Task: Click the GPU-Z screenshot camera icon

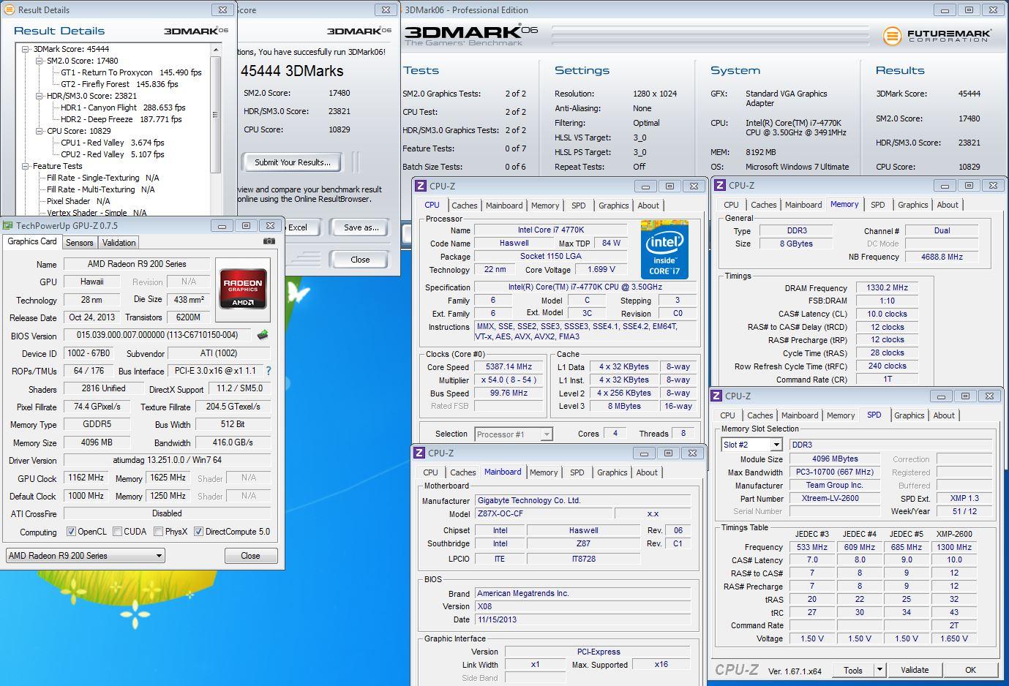Action: click(x=269, y=241)
